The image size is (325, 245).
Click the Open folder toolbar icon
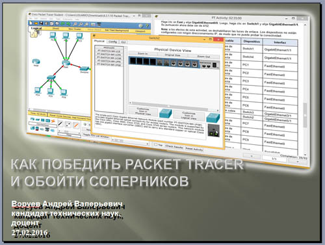pyautogui.click(x=36, y=23)
